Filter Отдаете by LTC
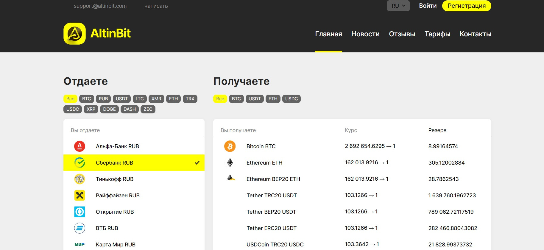Image resolution: width=544 pixels, height=250 pixels. click(x=140, y=99)
